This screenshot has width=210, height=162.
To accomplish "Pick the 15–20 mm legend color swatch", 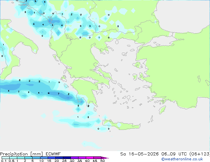I will point(52,158).
